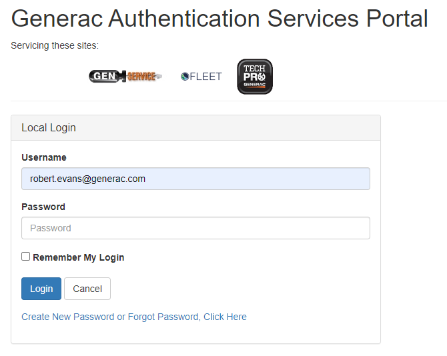This screenshot has width=447, height=356.
Task: Click the Cancel button
Action: pos(87,289)
